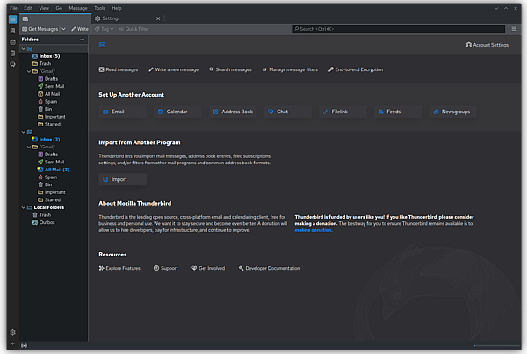
Task: Click the Account Settings button
Action: 487,45
